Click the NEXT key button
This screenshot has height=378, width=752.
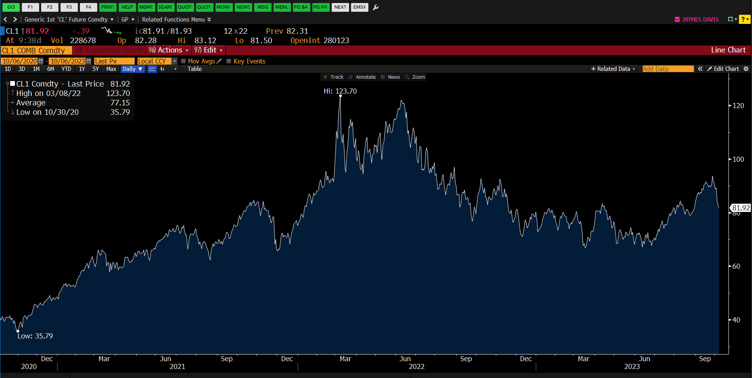click(x=340, y=7)
